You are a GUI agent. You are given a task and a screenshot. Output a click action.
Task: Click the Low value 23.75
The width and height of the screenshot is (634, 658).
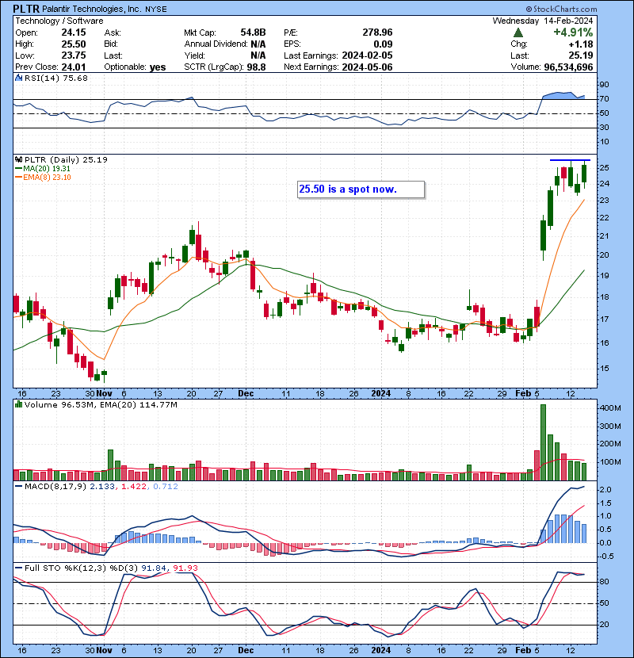[x=74, y=55]
